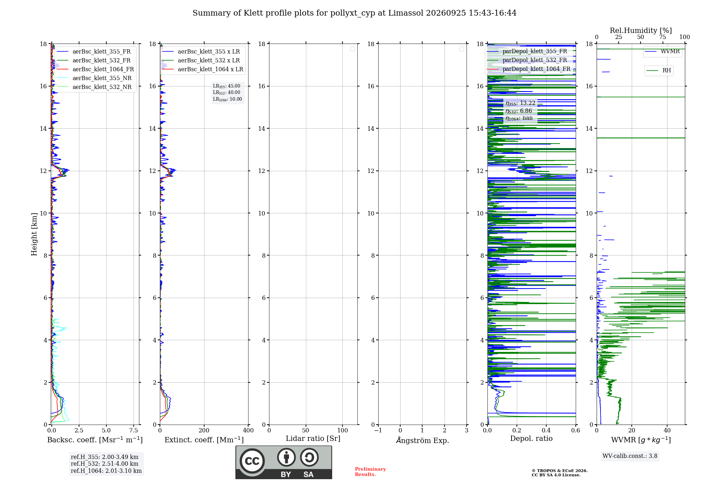Click the LR355: 45.00 annotation
709x482 pixels.
pyautogui.click(x=227, y=86)
